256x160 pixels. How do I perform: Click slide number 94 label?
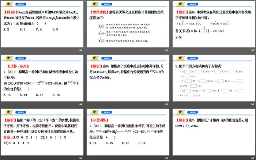click(x=81, y=104)
